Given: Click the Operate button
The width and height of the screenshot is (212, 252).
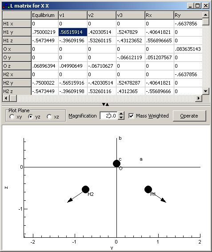Looking at the screenshot, I should (189, 116).
